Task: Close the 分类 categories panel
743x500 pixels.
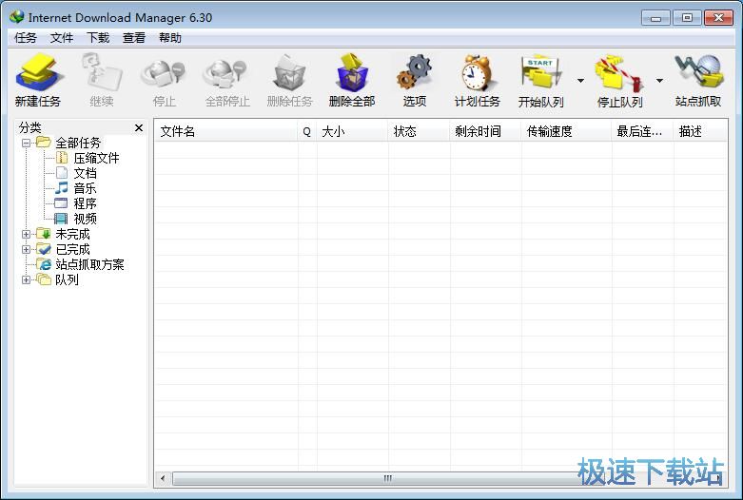Action: (x=139, y=127)
